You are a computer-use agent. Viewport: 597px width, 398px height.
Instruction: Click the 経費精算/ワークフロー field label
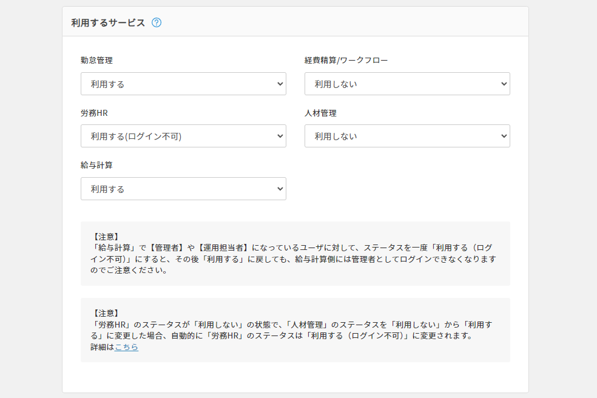tap(346, 60)
